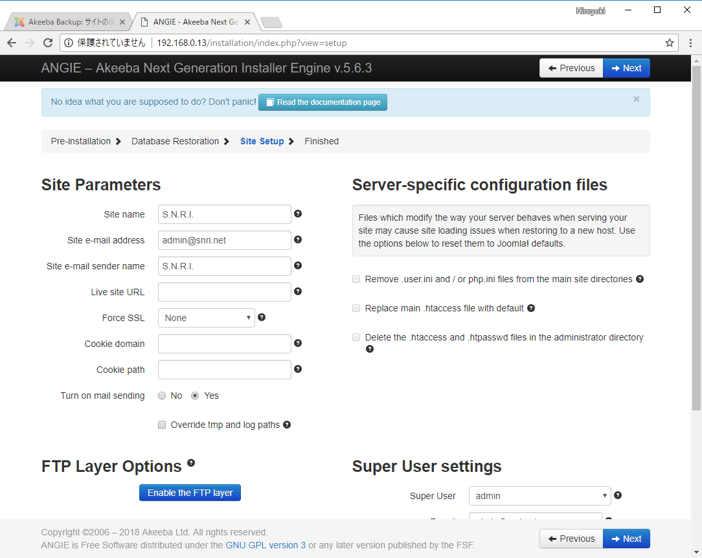
Task: Click help icon next to Cookie domain
Action: [x=298, y=344]
